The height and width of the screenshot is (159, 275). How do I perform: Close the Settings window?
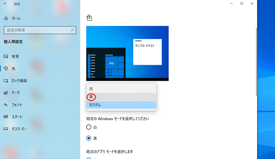click(252, 3)
